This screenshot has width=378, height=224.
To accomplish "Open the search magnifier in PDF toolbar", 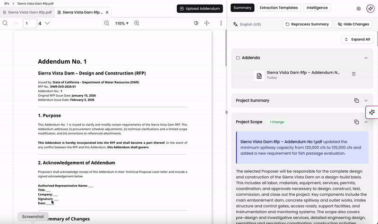I will [x=5, y=23].
